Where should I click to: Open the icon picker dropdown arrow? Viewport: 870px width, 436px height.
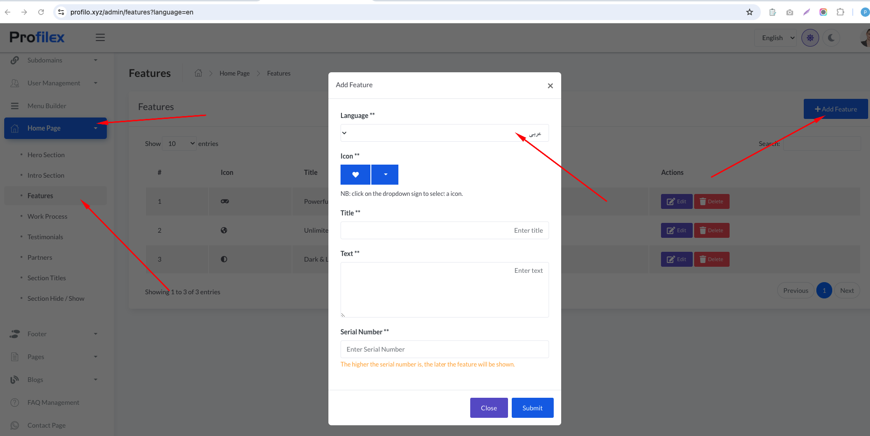385,175
